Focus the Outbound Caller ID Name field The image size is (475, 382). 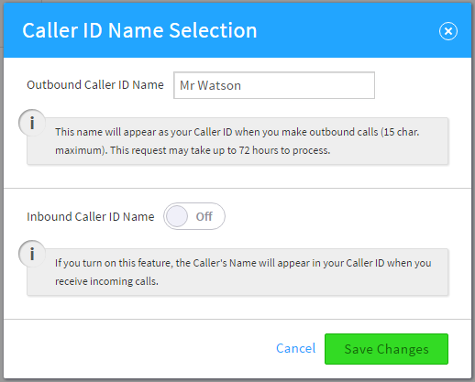point(274,85)
